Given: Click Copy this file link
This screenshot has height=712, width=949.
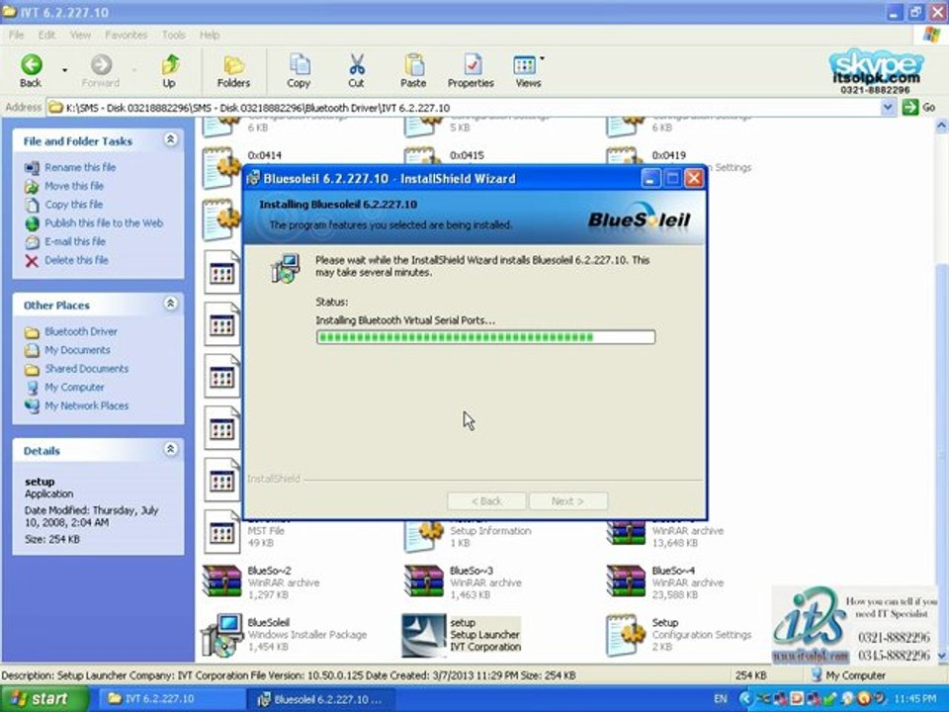Looking at the screenshot, I should (74, 205).
